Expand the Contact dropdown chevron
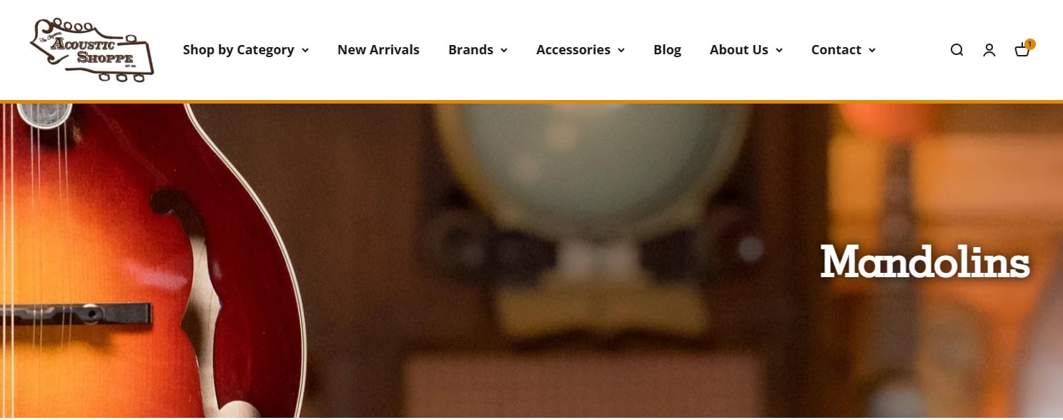 872,50
